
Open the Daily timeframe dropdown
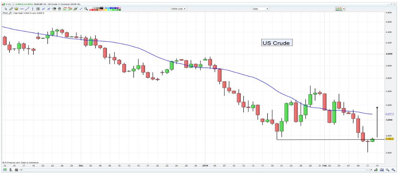click(261, 9)
